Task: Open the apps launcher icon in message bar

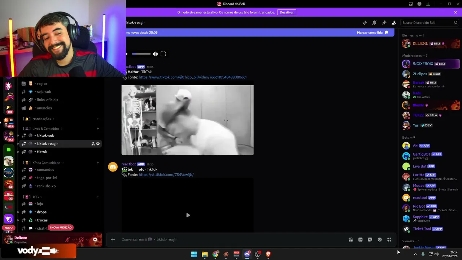Action: click(389, 239)
